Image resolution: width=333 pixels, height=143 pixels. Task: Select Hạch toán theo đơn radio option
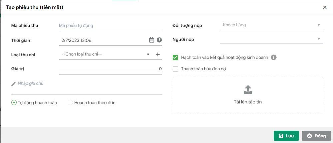[x=70, y=103]
